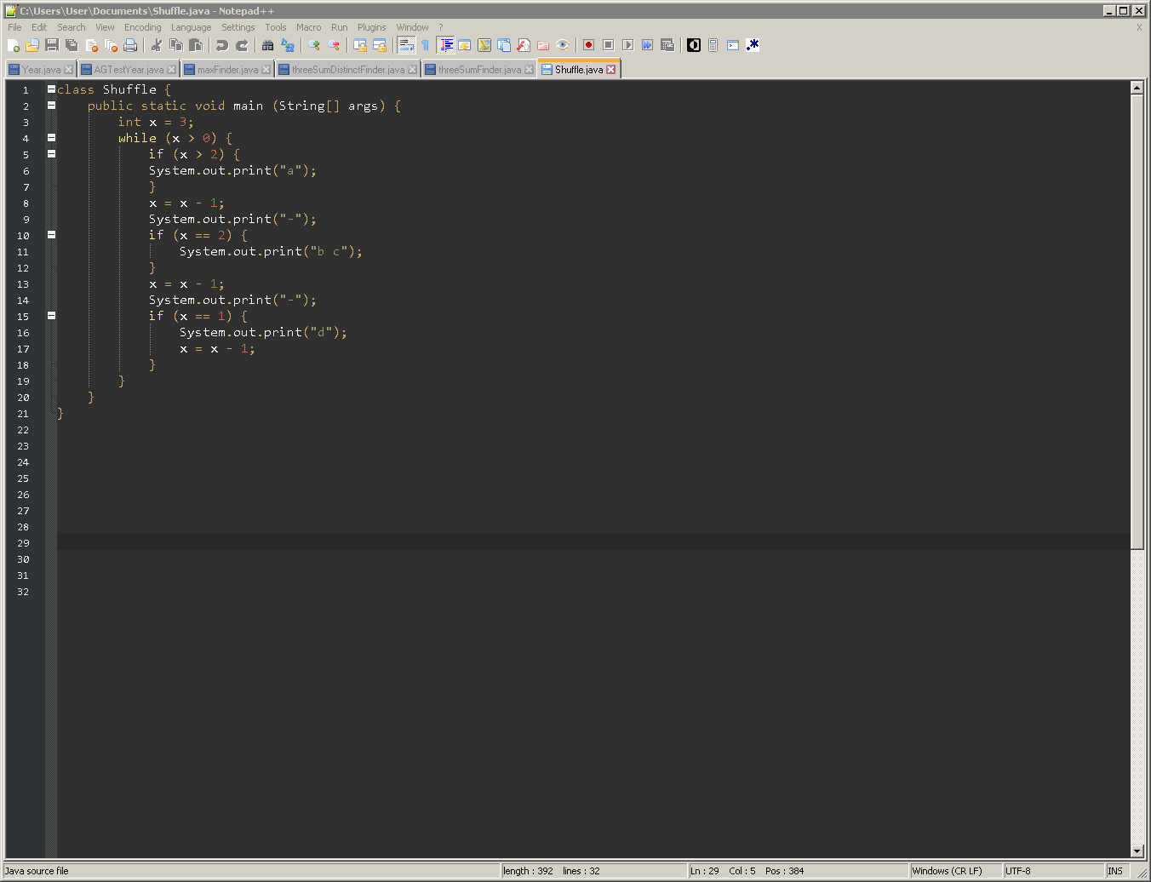Viewport: 1151px width, 882px height.
Task: Open Folder as Workspace icon
Action: coord(543,45)
